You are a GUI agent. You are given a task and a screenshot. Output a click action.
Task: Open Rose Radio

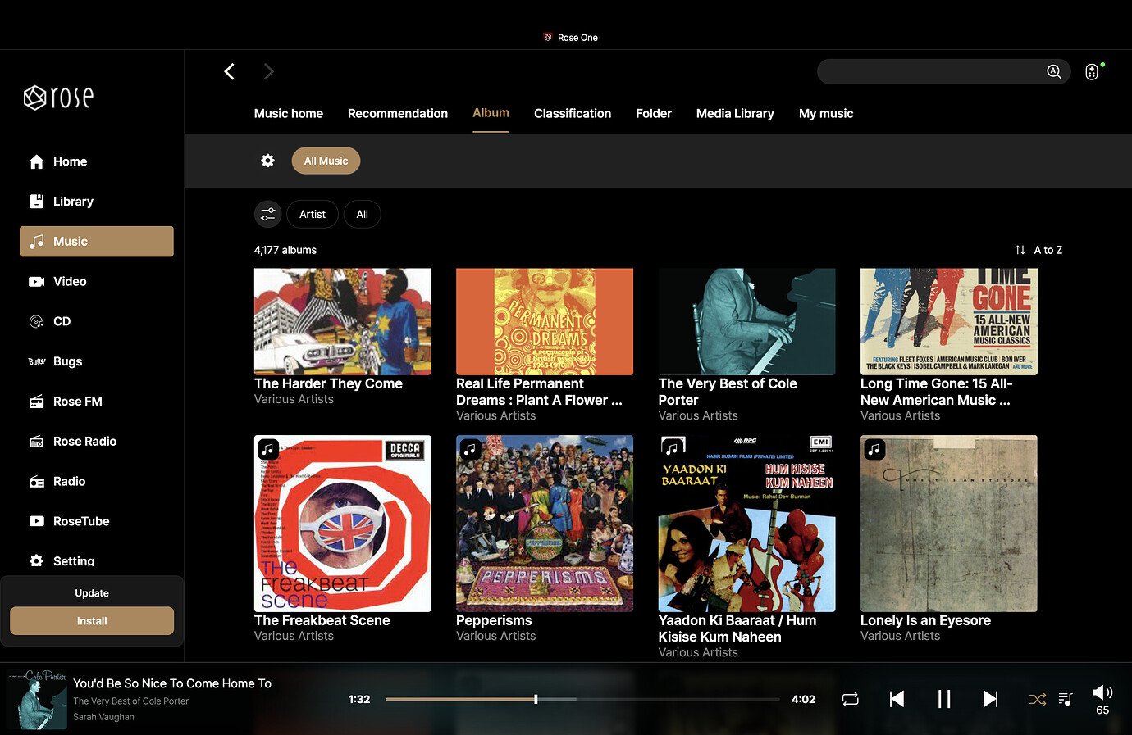84,442
